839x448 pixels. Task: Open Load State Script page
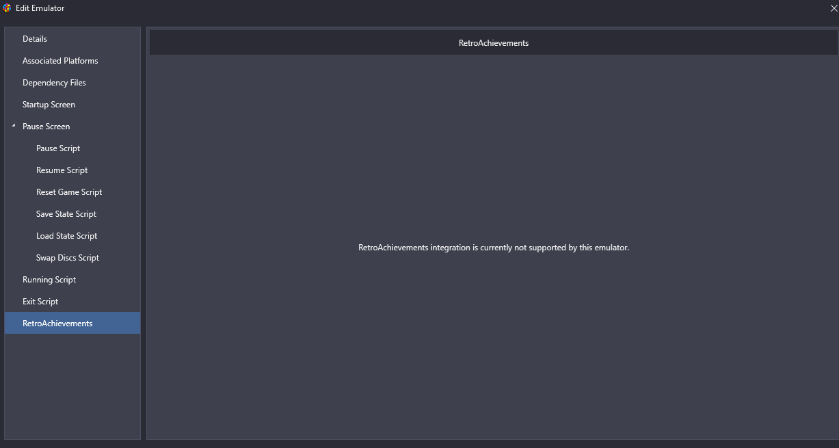pos(66,236)
